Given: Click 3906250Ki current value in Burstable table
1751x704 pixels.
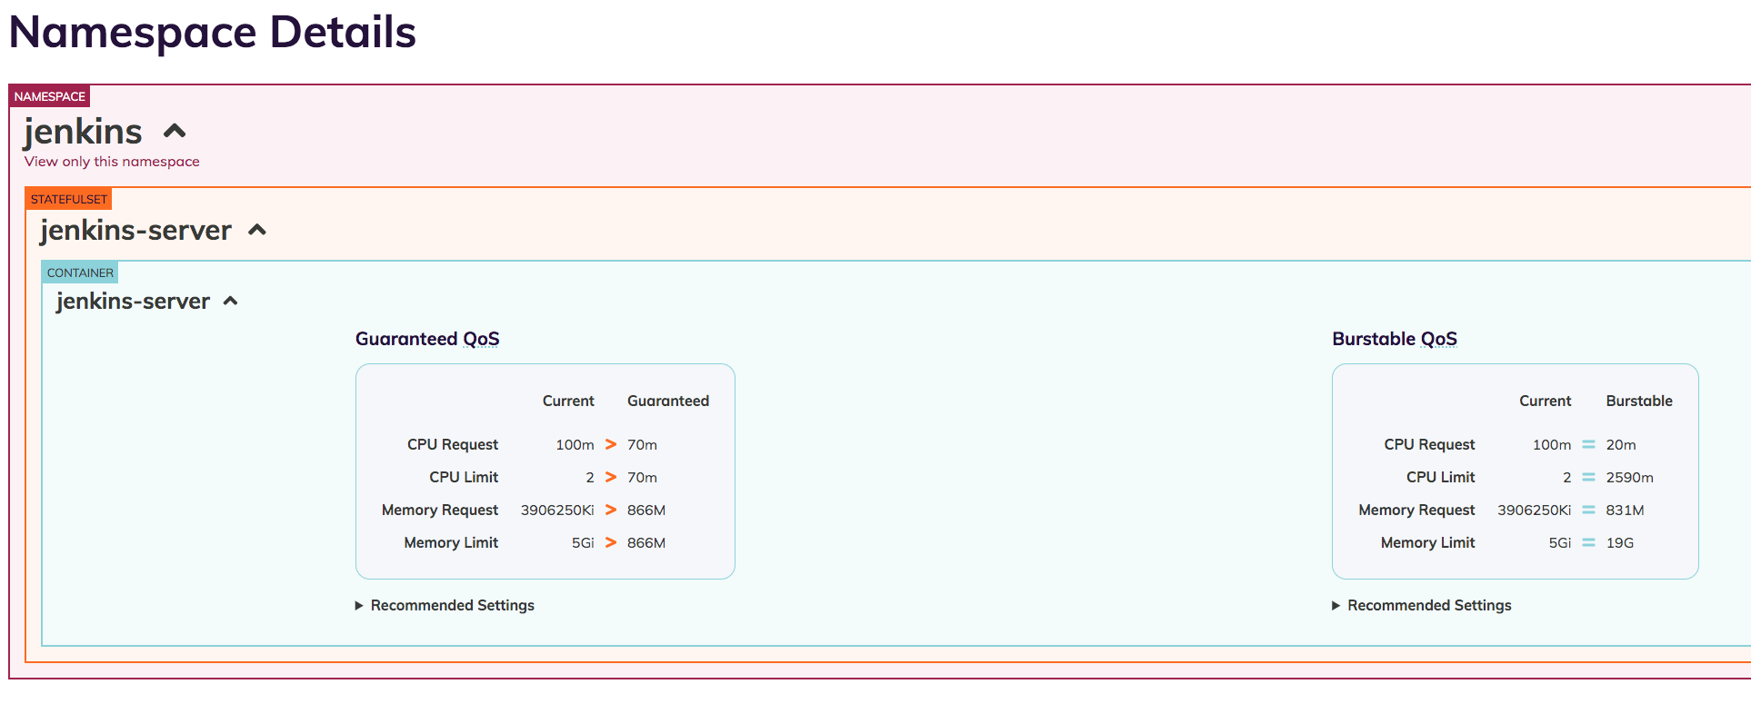Looking at the screenshot, I should tap(1535, 510).
